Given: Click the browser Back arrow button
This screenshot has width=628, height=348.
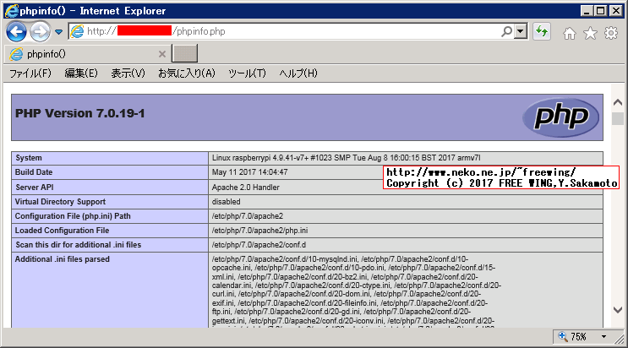Looking at the screenshot, I should coord(17,32).
